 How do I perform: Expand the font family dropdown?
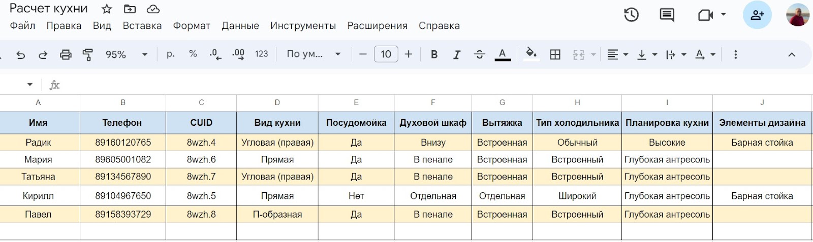click(313, 55)
